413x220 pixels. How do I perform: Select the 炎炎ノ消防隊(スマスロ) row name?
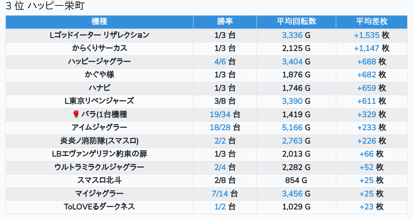point(99,141)
